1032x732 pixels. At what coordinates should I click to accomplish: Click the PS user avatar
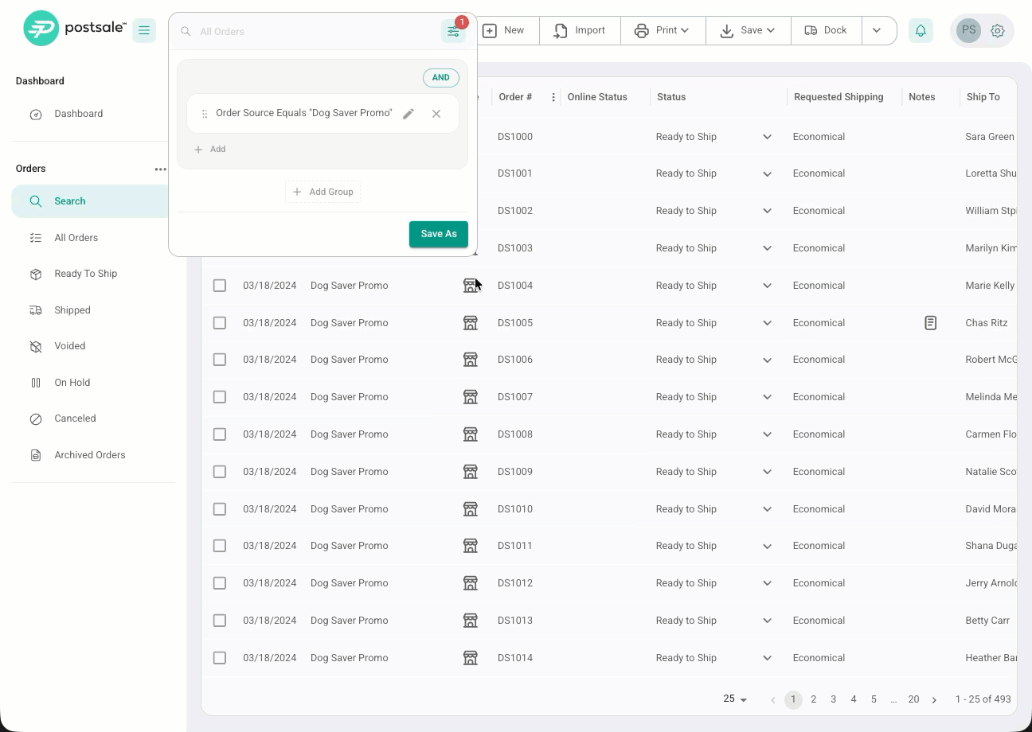(968, 31)
